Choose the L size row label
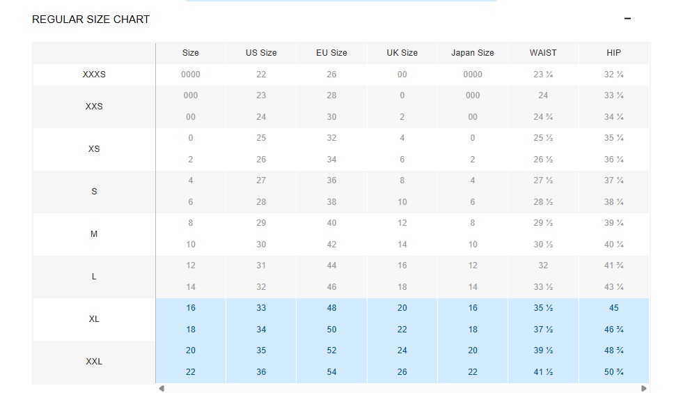 tap(94, 277)
